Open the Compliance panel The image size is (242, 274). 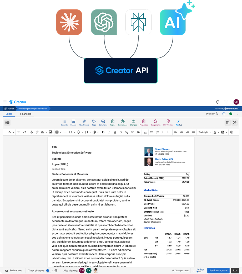123,123
